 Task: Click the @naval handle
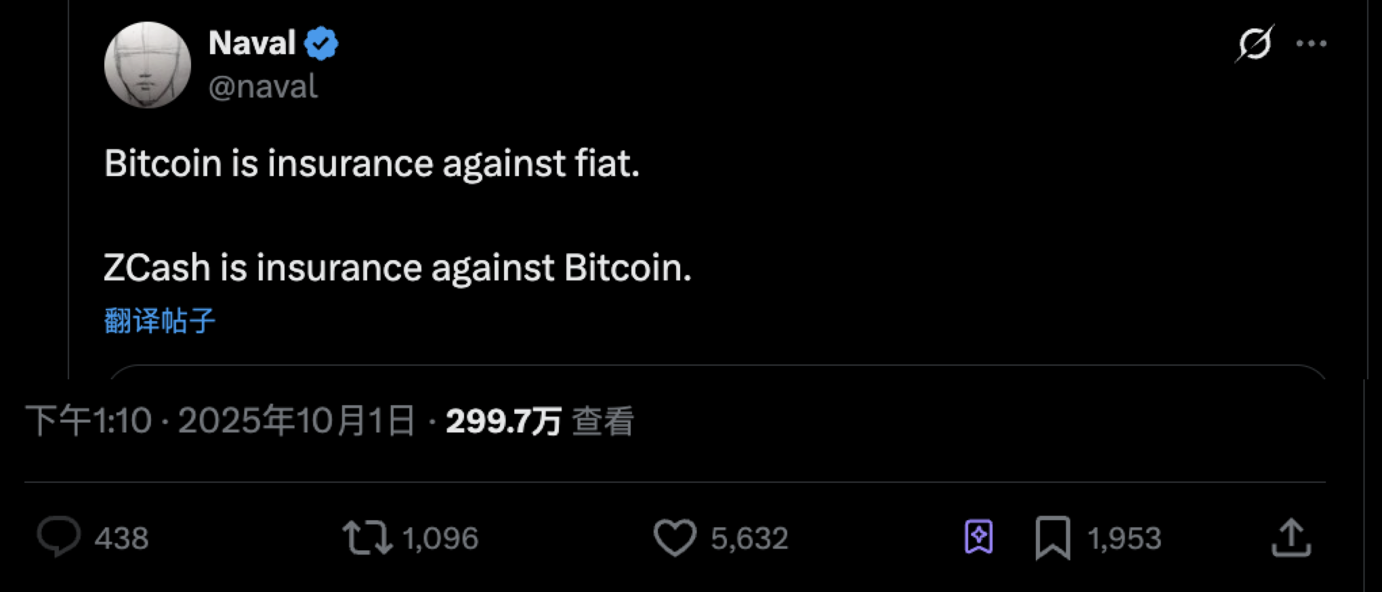pos(263,86)
